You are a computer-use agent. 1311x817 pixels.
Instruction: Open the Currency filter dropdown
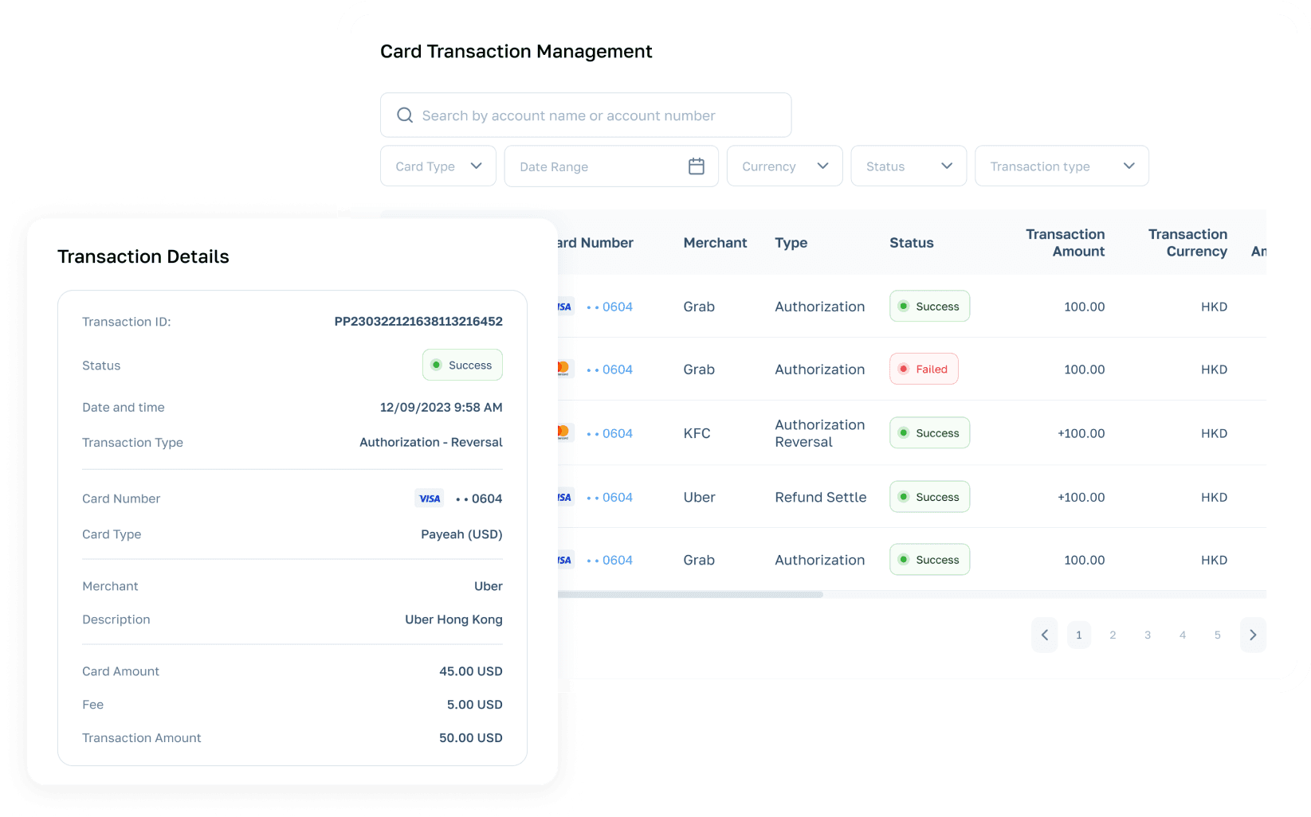tap(785, 166)
